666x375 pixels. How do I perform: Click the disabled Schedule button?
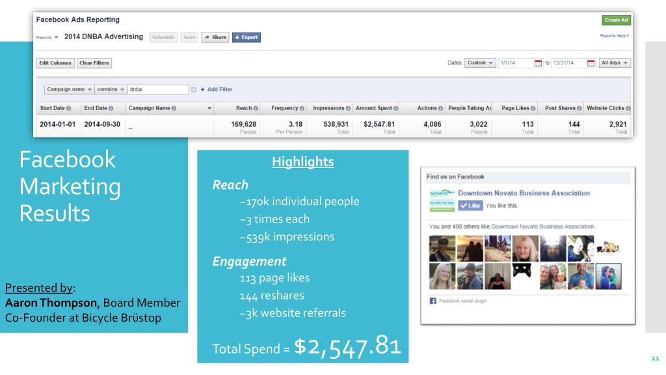(163, 37)
